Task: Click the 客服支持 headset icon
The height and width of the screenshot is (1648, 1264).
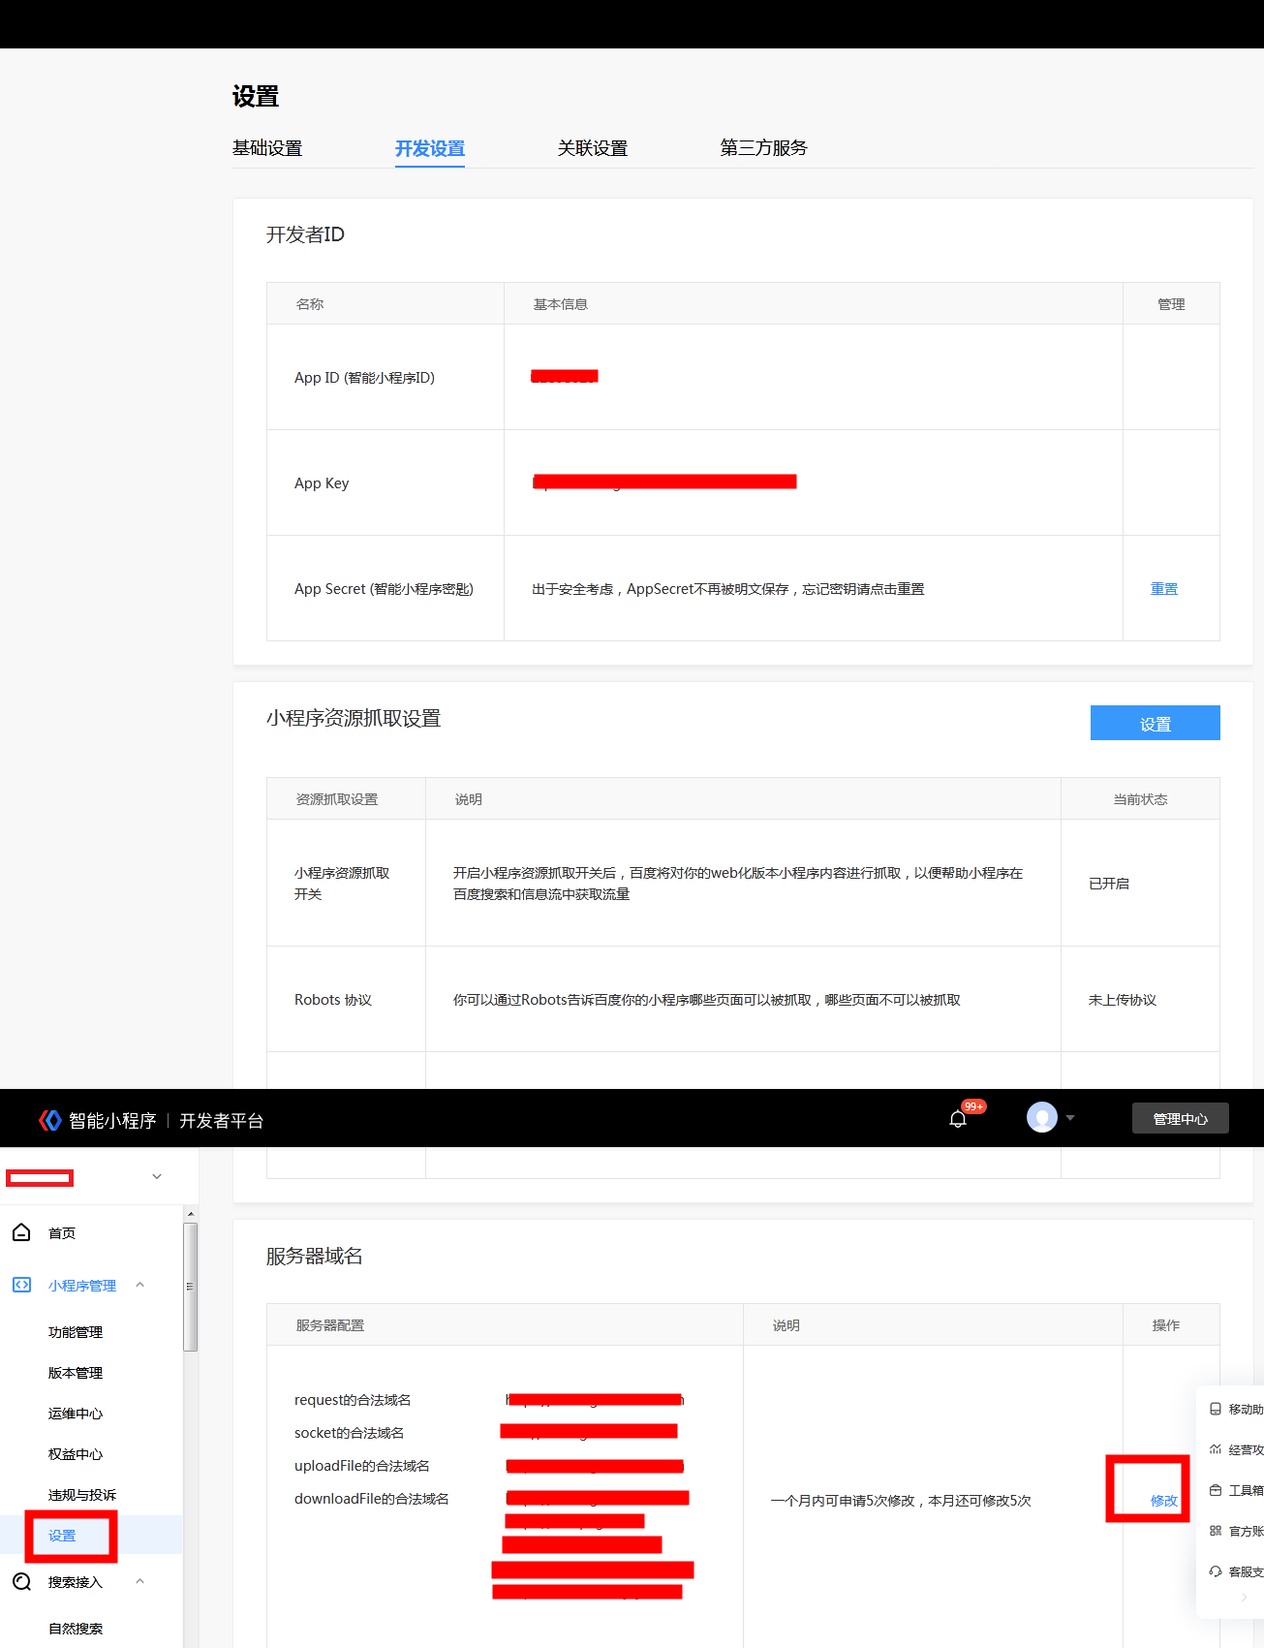Action: pyautogui.click(x=1216, y=1571)
